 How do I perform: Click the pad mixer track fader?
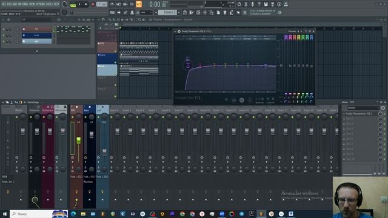105,152
